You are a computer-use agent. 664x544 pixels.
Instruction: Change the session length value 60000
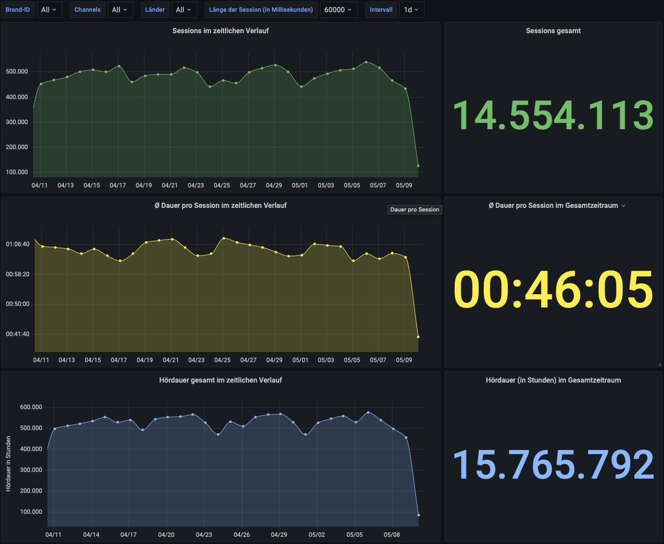pyautogui.click(x=338, y=10)
